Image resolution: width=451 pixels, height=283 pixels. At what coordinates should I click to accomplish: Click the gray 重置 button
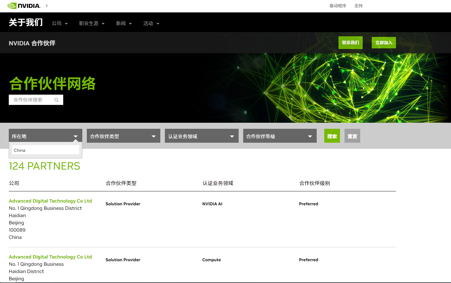(352, 136)
